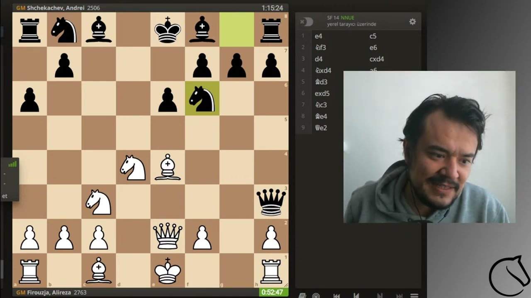Select the black king on e8
This screenshot has height=298, width=531.
pyautogui.click(x=168, y=30)
